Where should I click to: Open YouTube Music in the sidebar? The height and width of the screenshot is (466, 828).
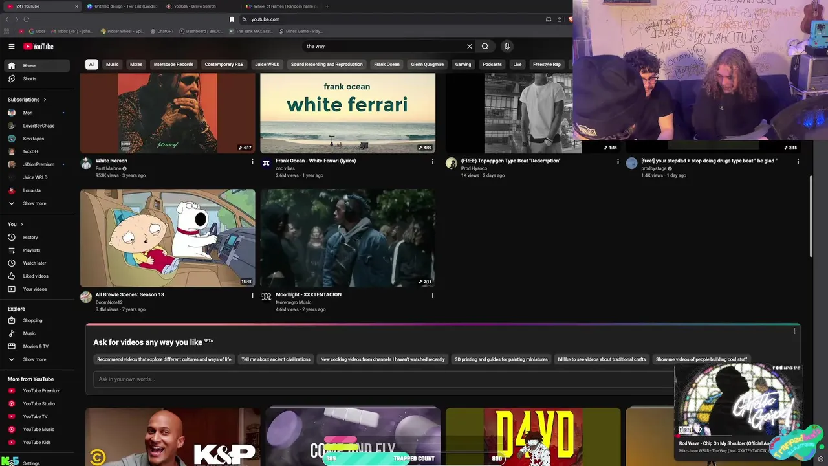[x=38, y=429]
